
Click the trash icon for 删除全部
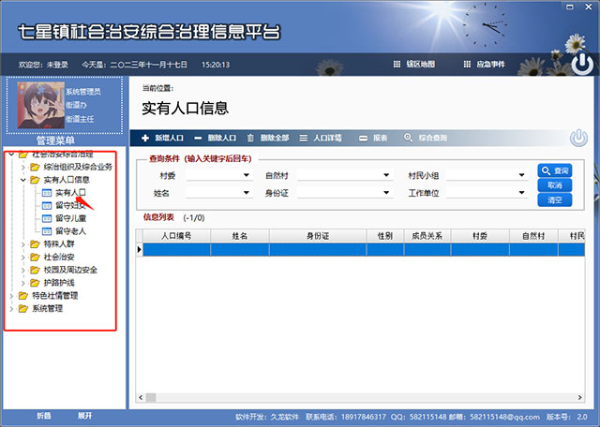[x=250, y=138]
